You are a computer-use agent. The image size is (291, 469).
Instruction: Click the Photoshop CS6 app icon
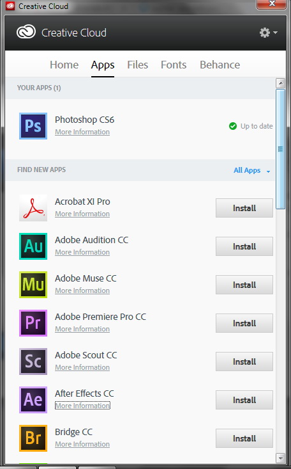(x=33, y=126)
